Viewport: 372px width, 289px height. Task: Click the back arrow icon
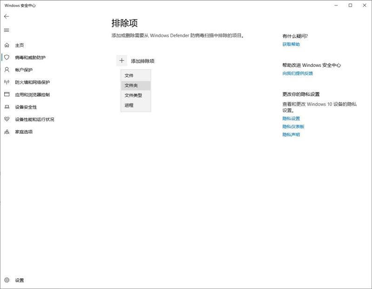7,16
